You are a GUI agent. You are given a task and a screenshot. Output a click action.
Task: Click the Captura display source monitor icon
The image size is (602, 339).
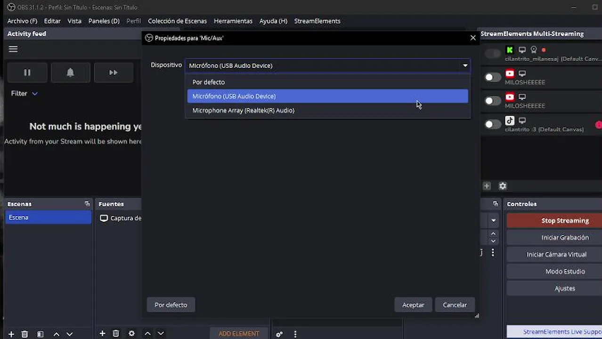104,218
